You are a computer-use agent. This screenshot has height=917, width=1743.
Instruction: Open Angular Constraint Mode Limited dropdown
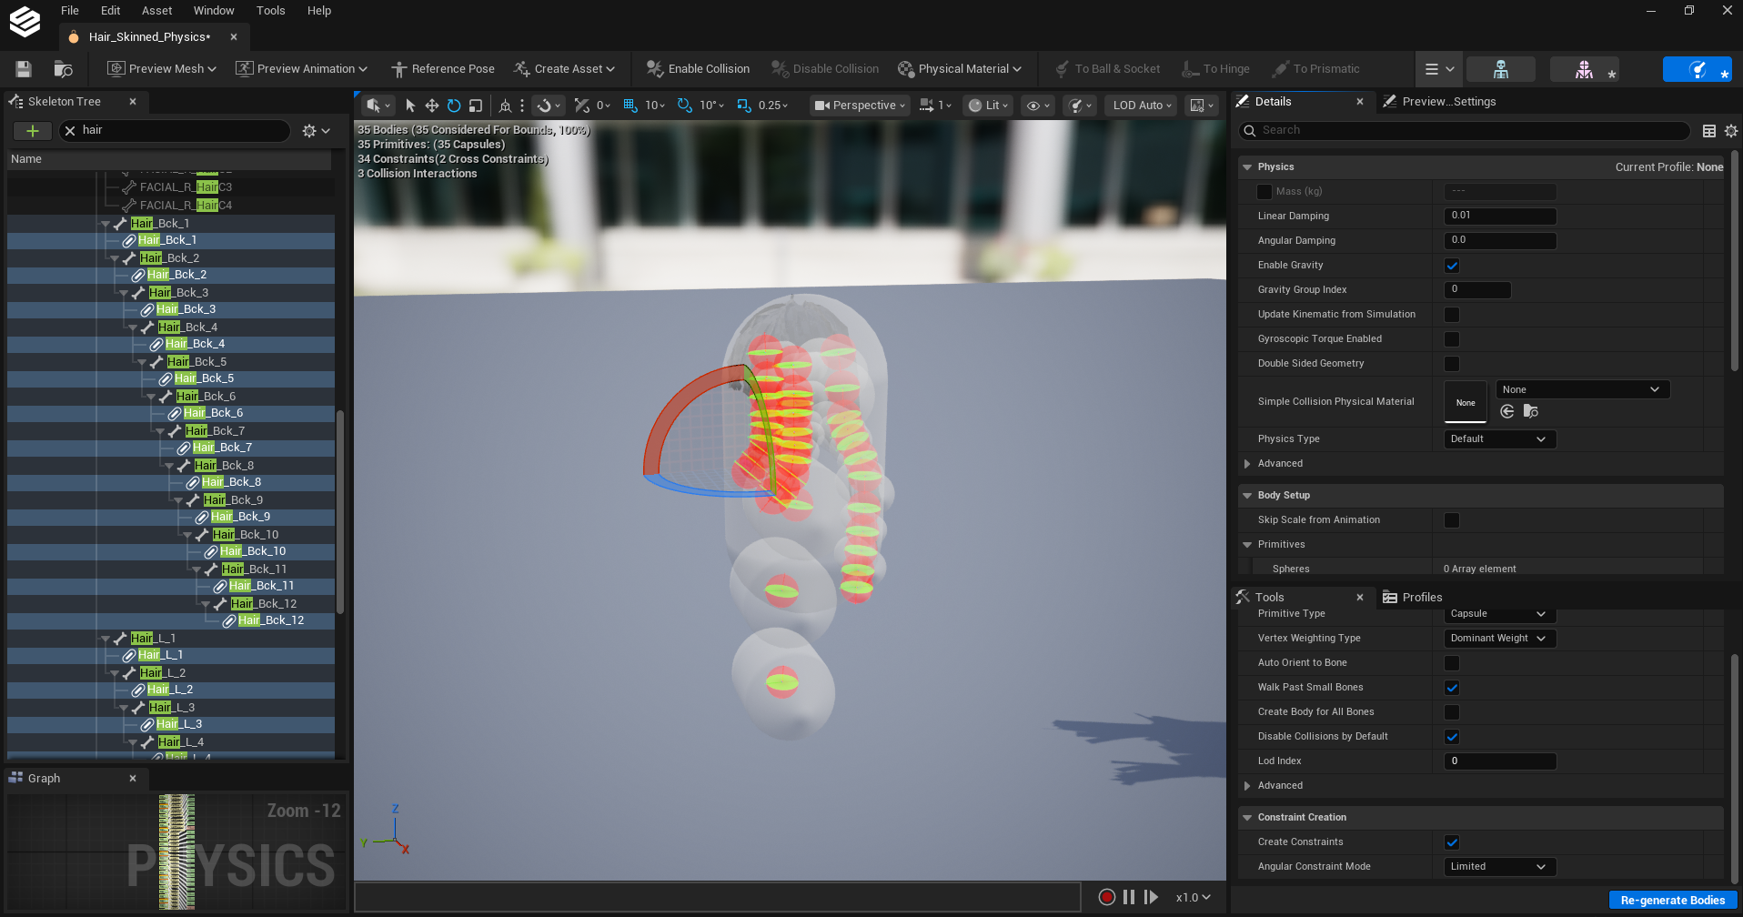(1499, 867)
